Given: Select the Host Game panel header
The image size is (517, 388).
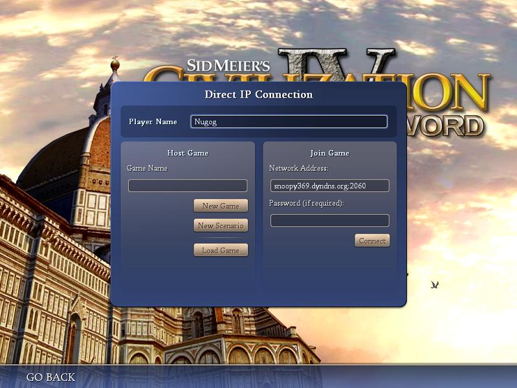Looking at the screenshot, I should coord(188,153).
